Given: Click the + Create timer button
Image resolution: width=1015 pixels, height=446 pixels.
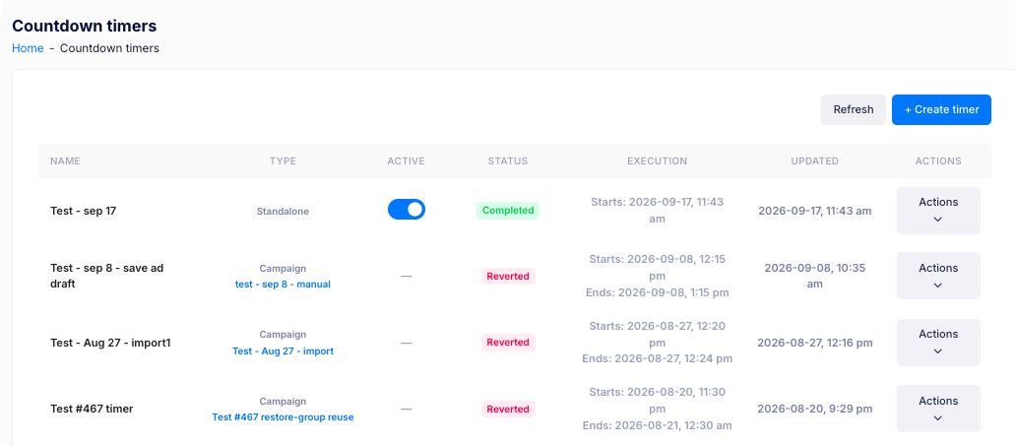Looking at the screenshot, I should click(941, 109).
